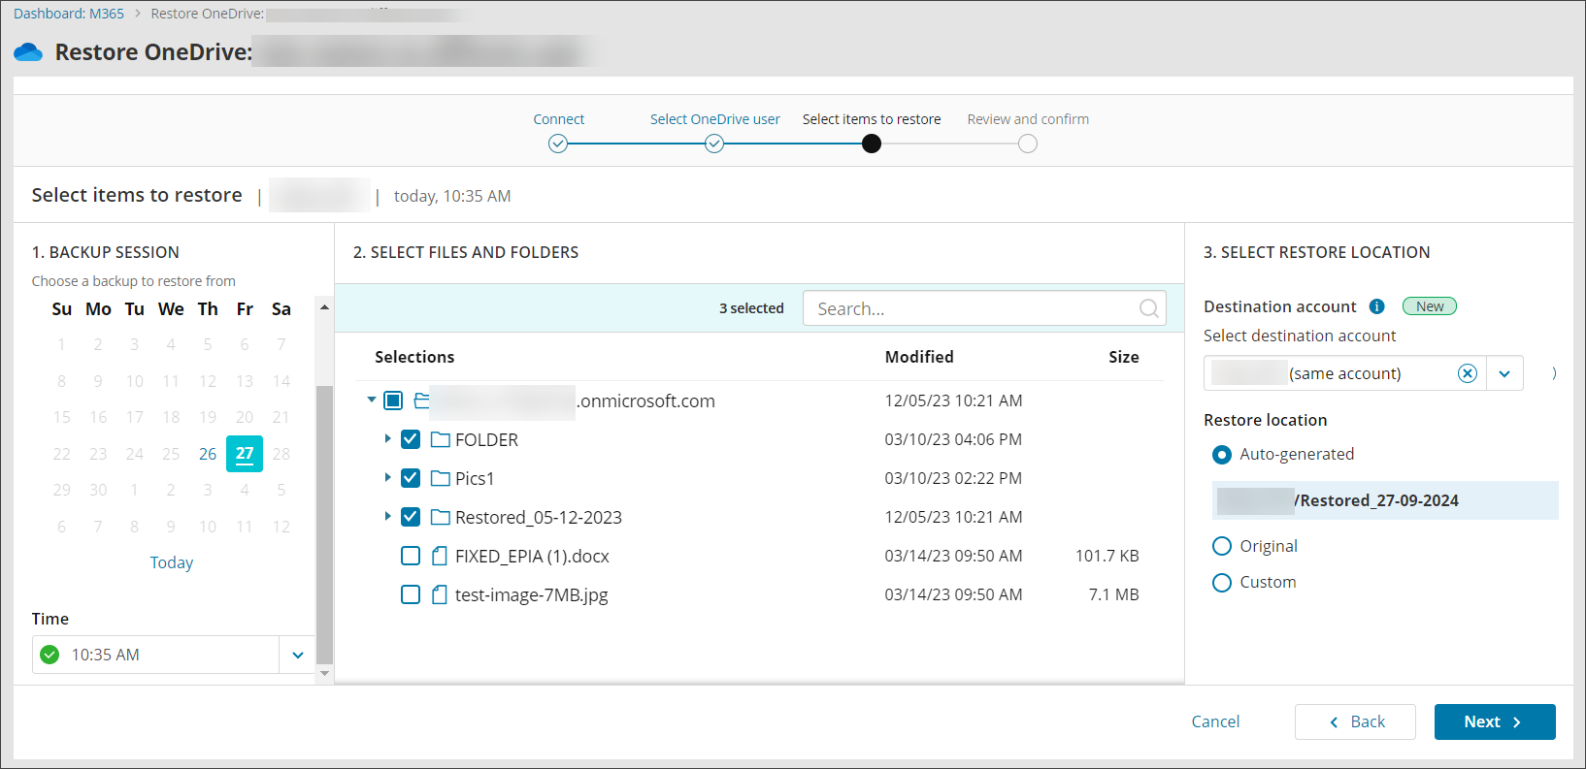Viewport: 1586px width, 769px height.
Task: Select the Original restore location option
Action: pos(1222,546)
